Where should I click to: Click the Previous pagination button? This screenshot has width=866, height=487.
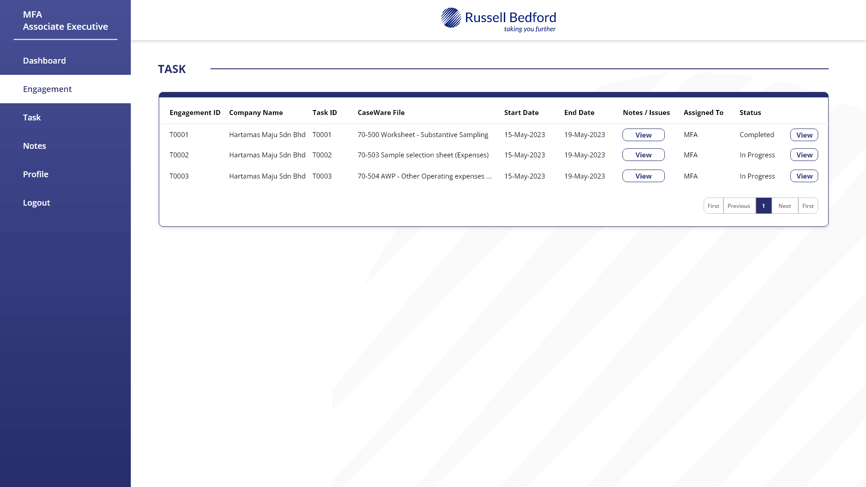739,206
